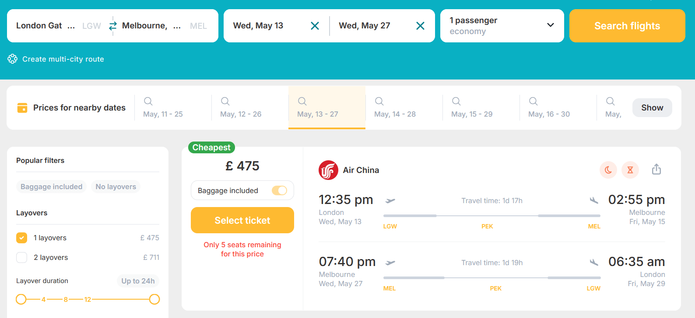Click search icon for May 14 - 28

coord(379,101)
